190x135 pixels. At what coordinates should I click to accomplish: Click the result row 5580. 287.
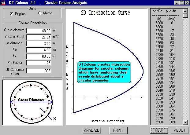166,114
